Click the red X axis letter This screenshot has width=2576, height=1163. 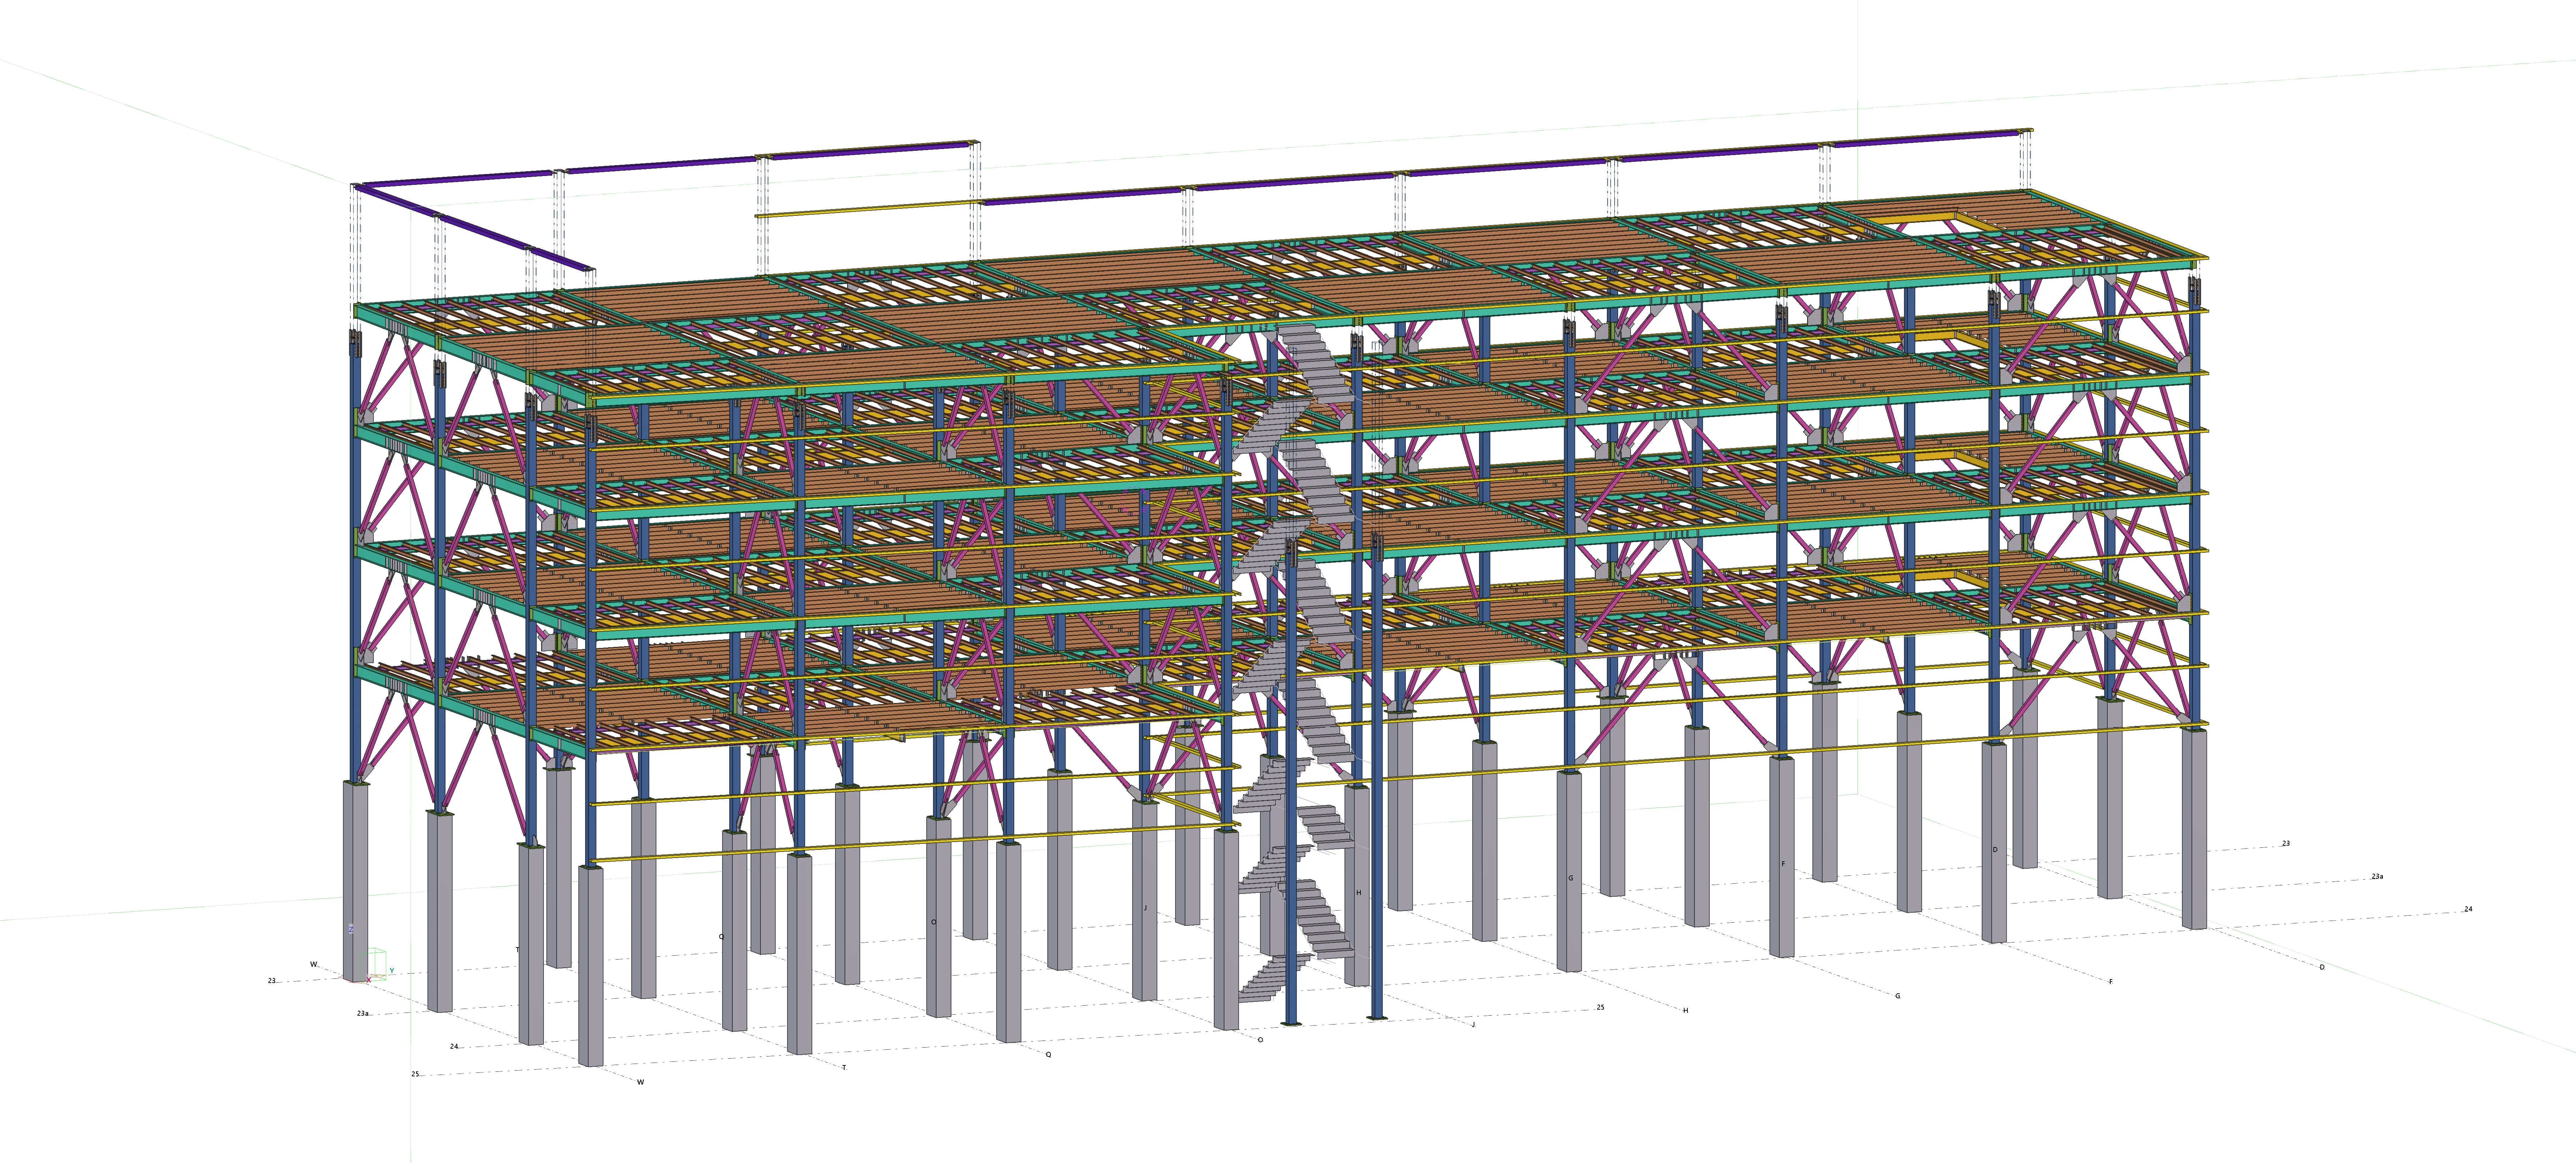tap(369, 980)
